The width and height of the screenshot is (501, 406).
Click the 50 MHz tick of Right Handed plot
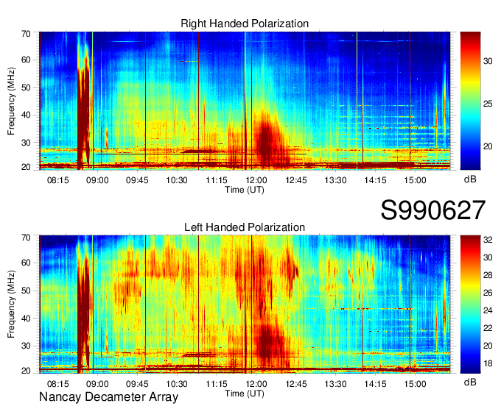27,88
